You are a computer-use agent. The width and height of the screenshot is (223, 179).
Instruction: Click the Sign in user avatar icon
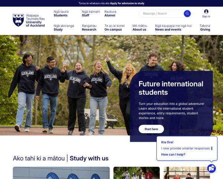pyautogui.click(x=206, y=12)
